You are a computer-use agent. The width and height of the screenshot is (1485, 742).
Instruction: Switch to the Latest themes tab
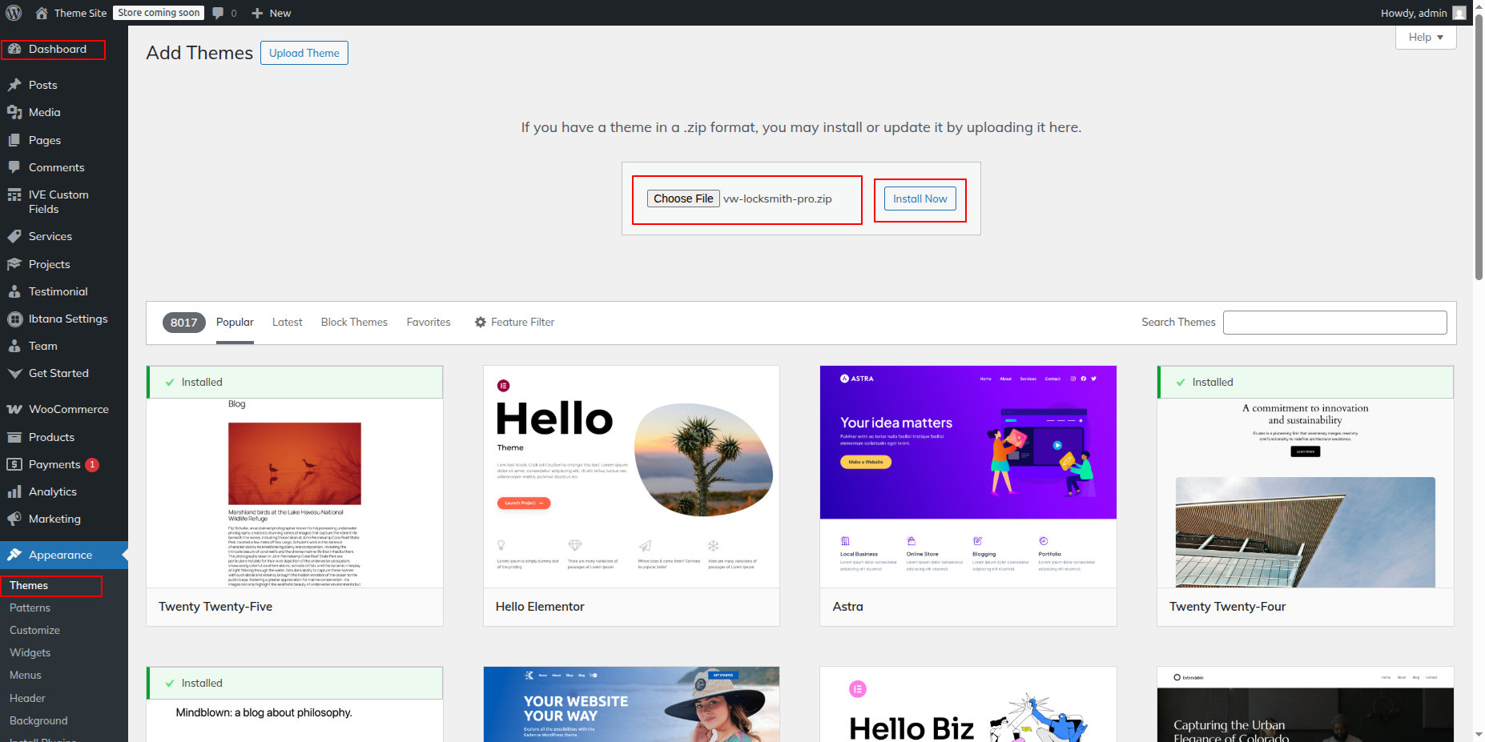(287, 322)
